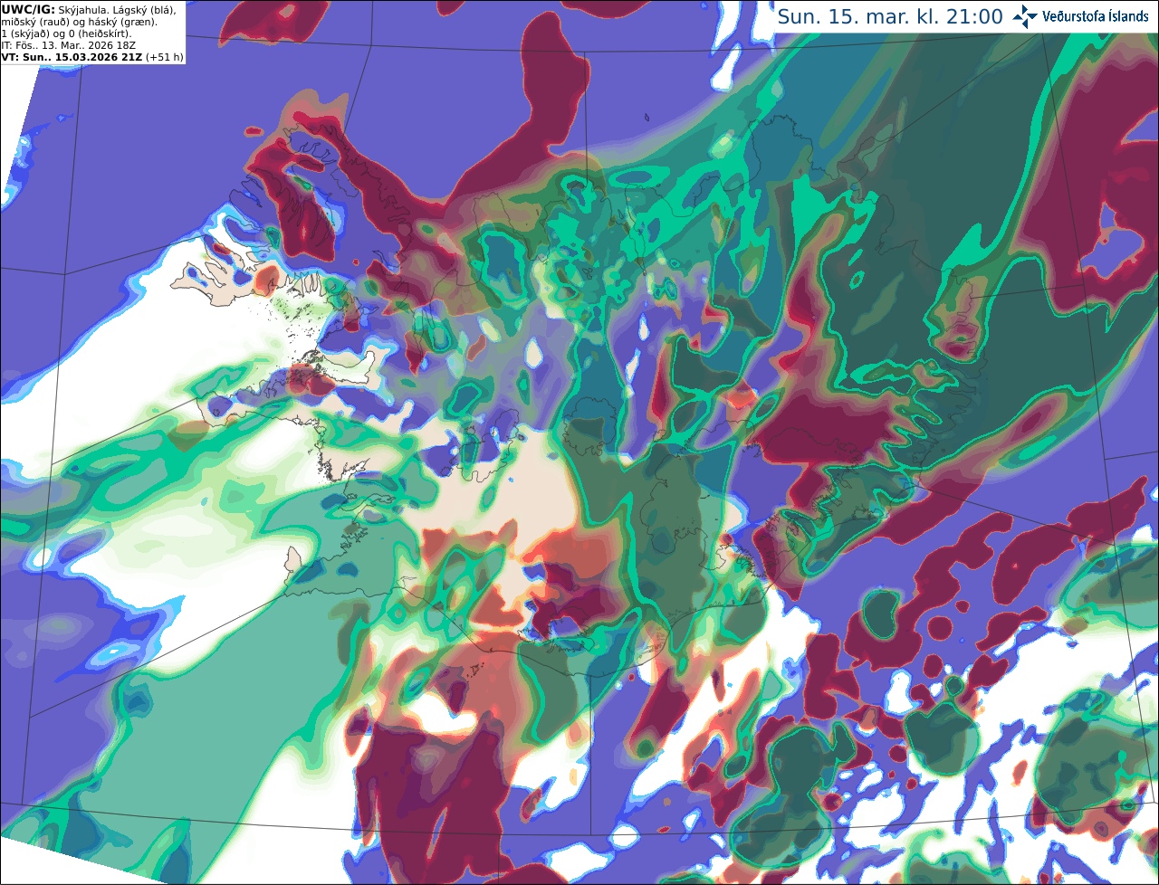
Task: Click the "miðský (rauð) og háský (græn)" legend line
Action: tap(79, 23)
